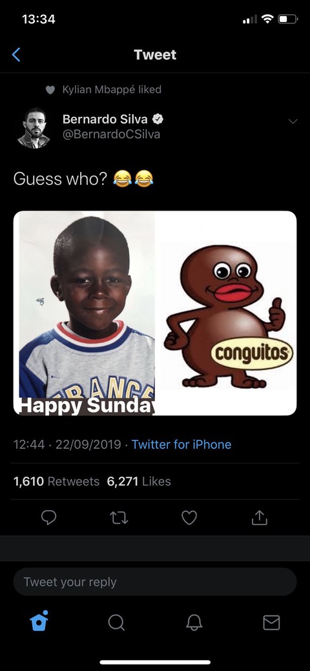
Task: Open Bernardo Silva's display name
Action: pos(105,119)
